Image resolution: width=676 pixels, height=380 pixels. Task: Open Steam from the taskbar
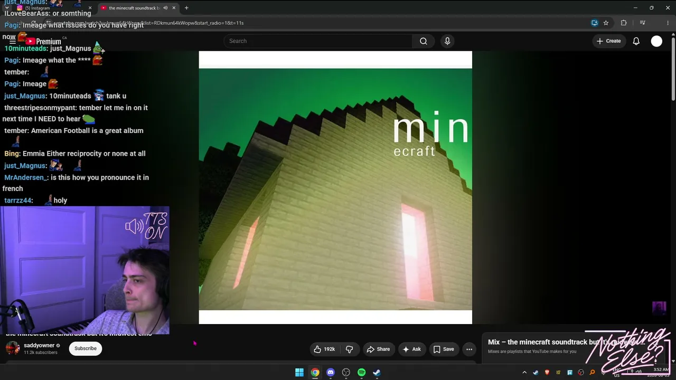tap(377, 373)
